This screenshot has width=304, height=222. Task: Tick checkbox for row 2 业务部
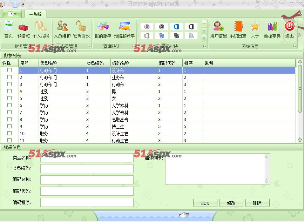[9, 77]
